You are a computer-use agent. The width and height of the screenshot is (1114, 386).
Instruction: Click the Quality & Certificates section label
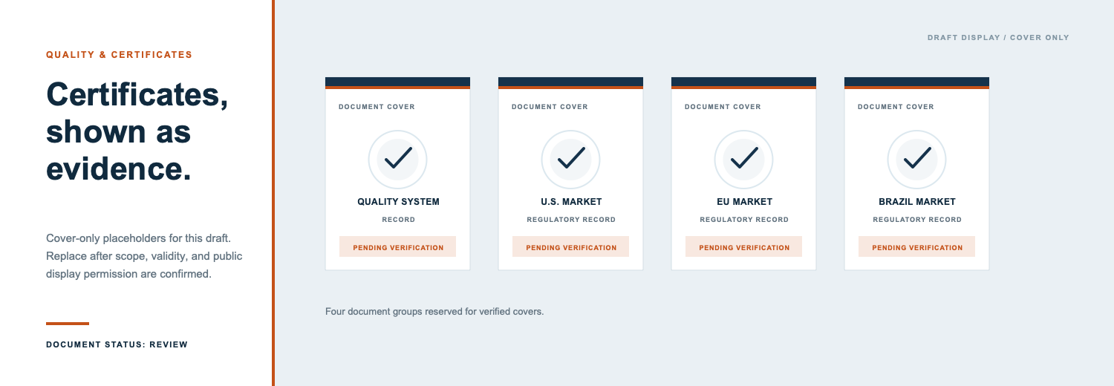coord(119,55)
